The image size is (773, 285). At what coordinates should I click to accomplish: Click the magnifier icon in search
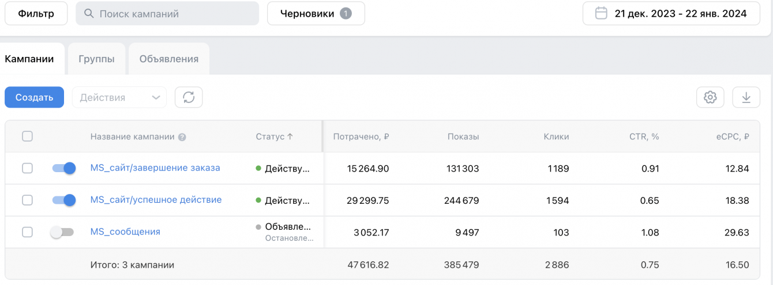[89, 13]
